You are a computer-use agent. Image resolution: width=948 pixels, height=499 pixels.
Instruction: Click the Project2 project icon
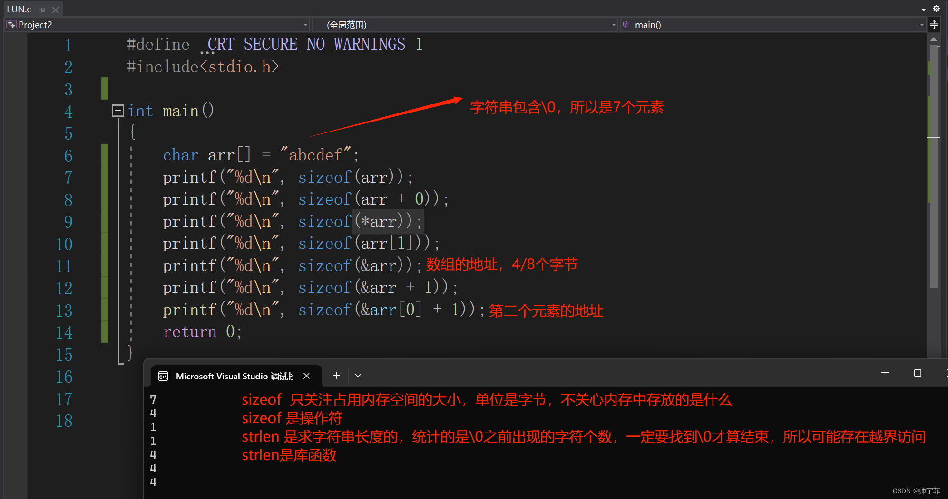pyautogui.click(x=11, y=25)
